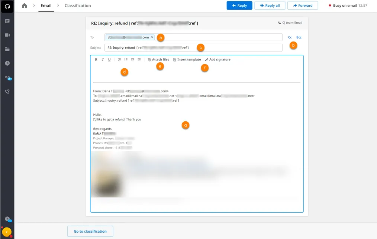Screen dimensions: 377x239
Task: Click the text "I'd like to get a refund. Thank you"
Action: click(117, 119)
